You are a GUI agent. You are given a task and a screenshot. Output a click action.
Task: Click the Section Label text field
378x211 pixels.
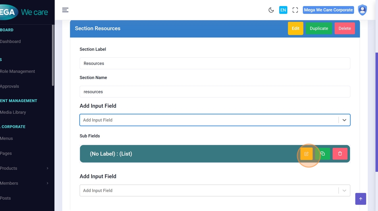(215, 63)
